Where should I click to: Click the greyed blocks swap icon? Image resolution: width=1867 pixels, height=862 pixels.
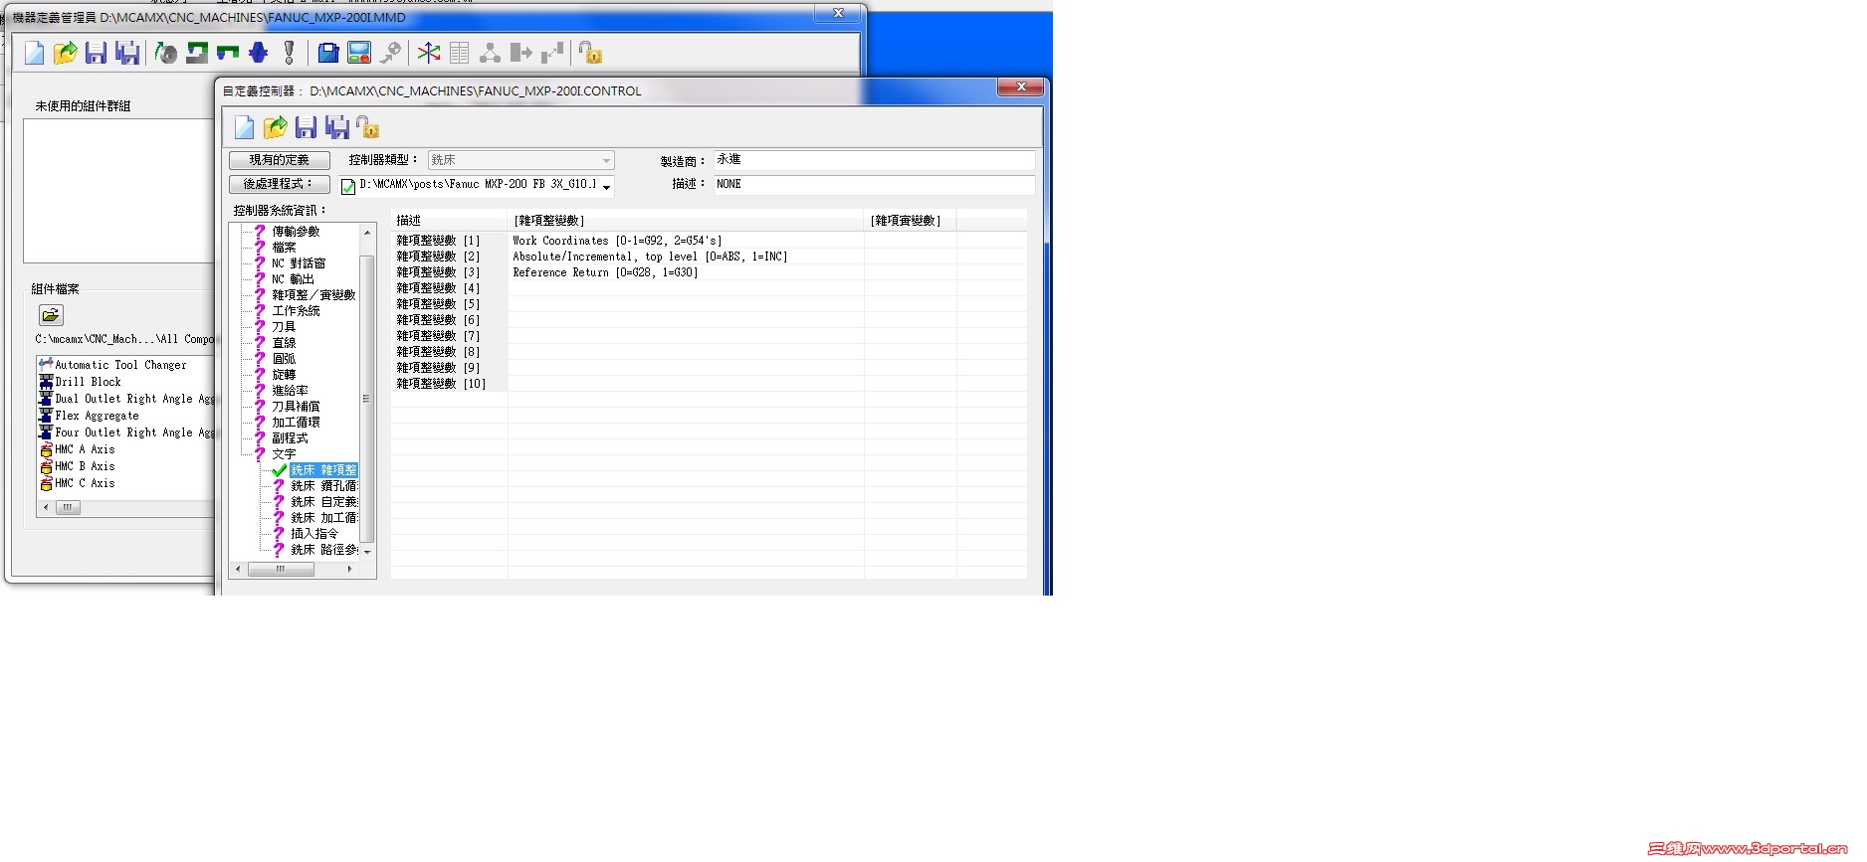(552, 53)
